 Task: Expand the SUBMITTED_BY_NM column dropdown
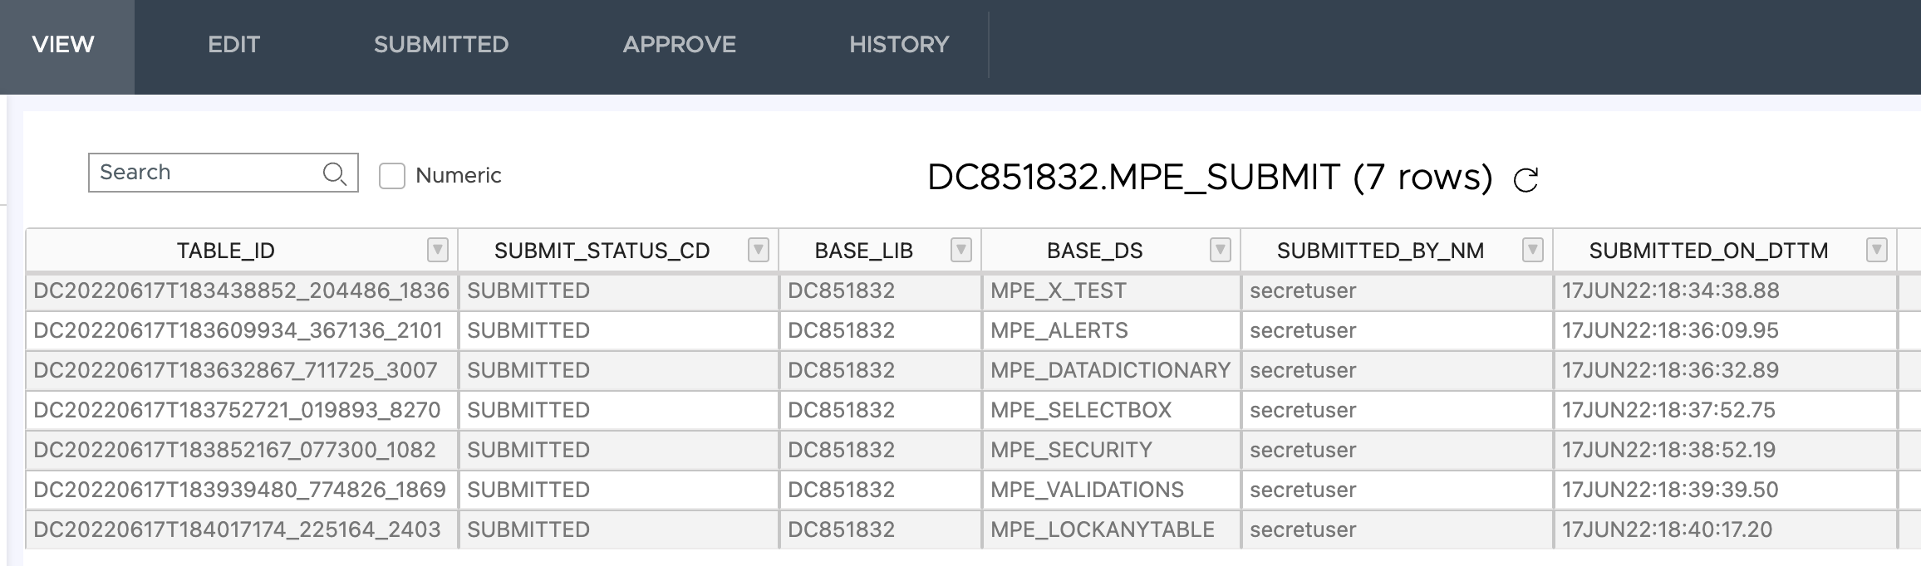(1532, 250)
